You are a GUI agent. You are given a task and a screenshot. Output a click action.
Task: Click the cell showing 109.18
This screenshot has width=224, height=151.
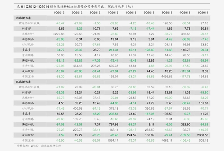click(x=168, y=45)
